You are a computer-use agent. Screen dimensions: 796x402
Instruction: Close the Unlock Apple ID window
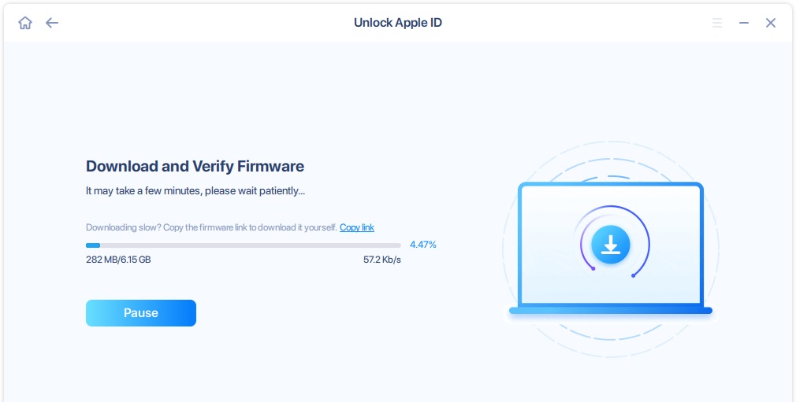pyautogui.click(x=771, y=23)
